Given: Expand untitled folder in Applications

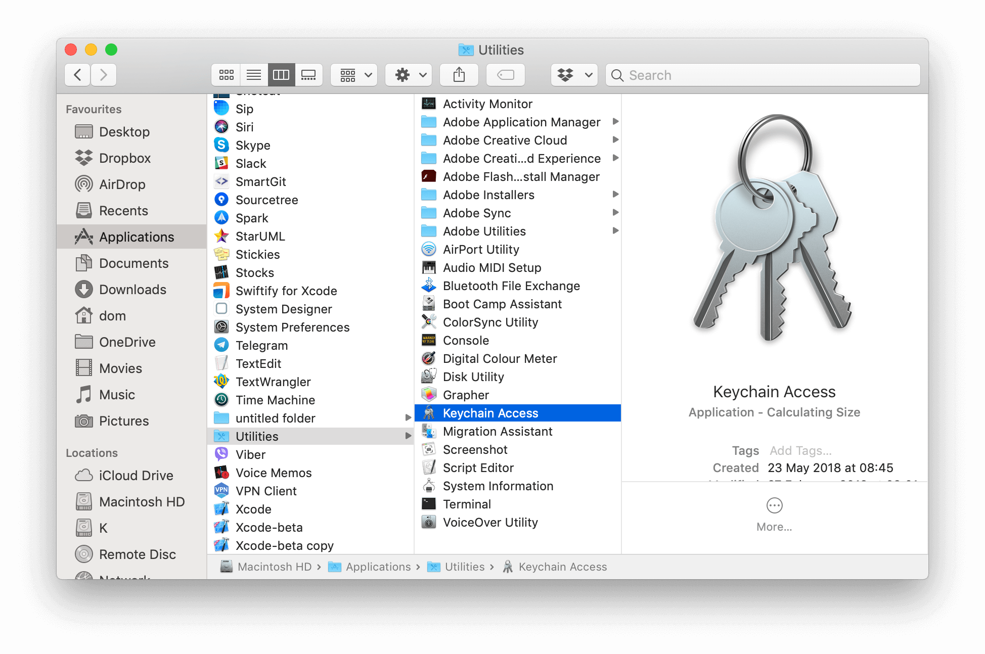Looking at the screenshot, I should pos(407,417).
